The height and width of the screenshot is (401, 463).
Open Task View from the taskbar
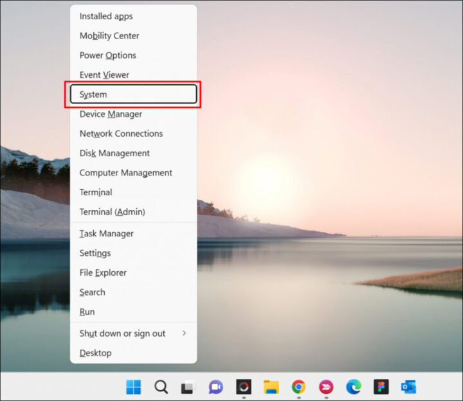(x=187, y=387)
